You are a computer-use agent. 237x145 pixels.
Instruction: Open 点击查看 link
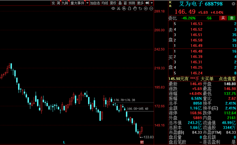tap(227, 79)
